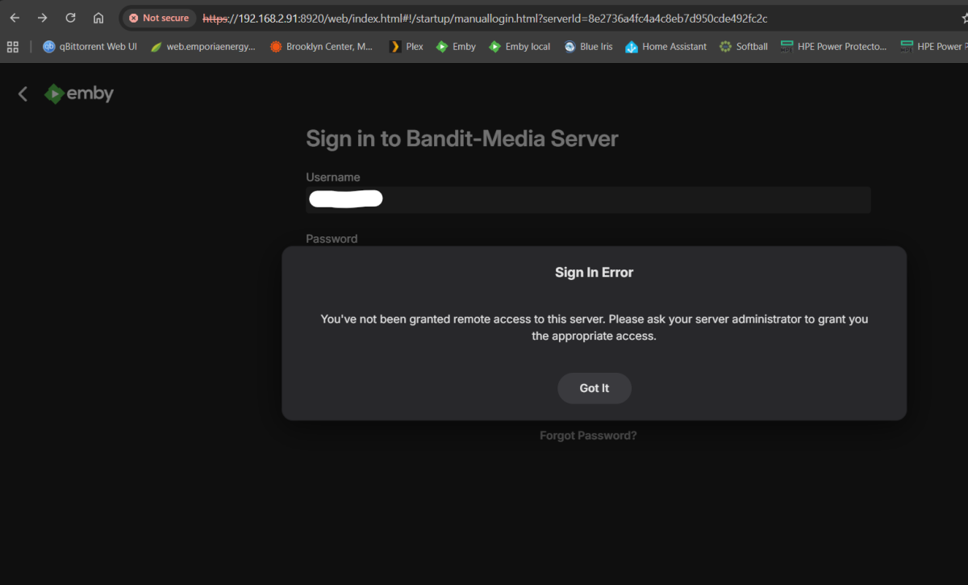This screenshot has height=585, width=968.
Task: Open the Plex bookmark
Action: click(x=406, y=47)
